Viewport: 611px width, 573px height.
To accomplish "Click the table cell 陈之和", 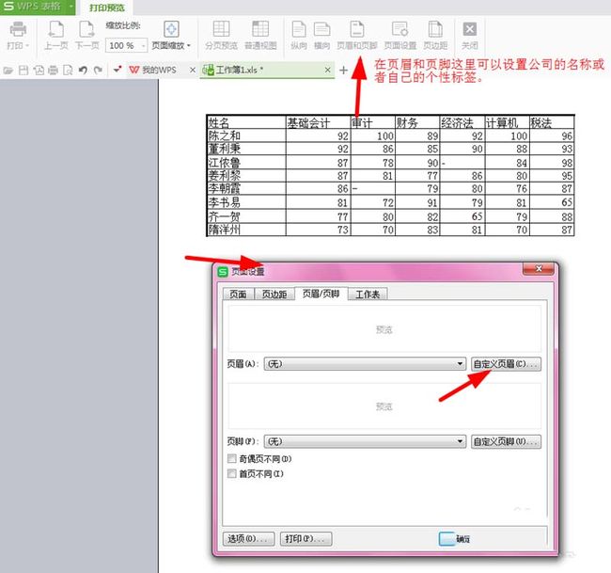I will [x=246, y=135].
